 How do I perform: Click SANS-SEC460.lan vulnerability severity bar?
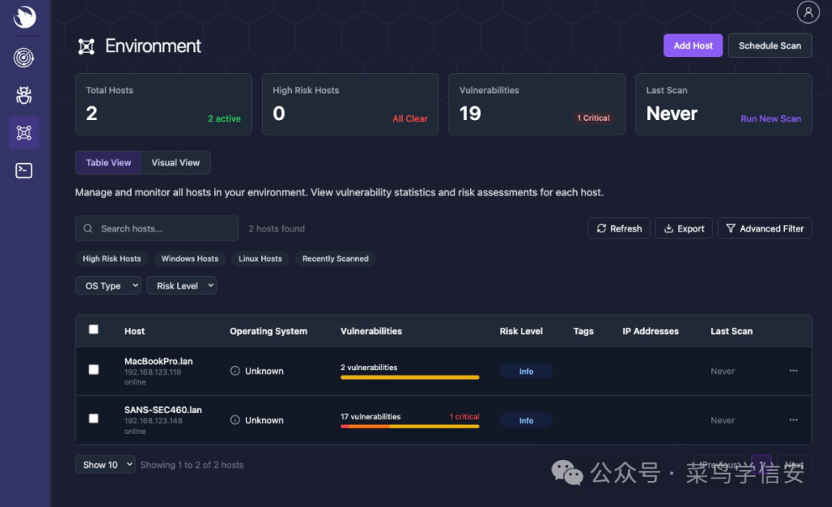[410, 426]
